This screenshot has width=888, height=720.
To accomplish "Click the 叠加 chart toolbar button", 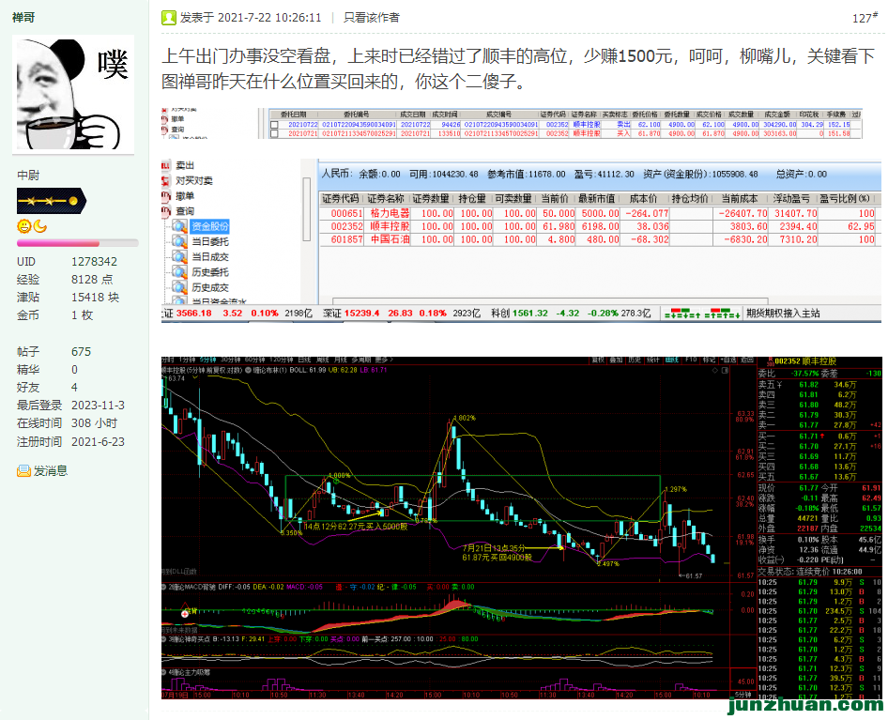I will (616, 360).
